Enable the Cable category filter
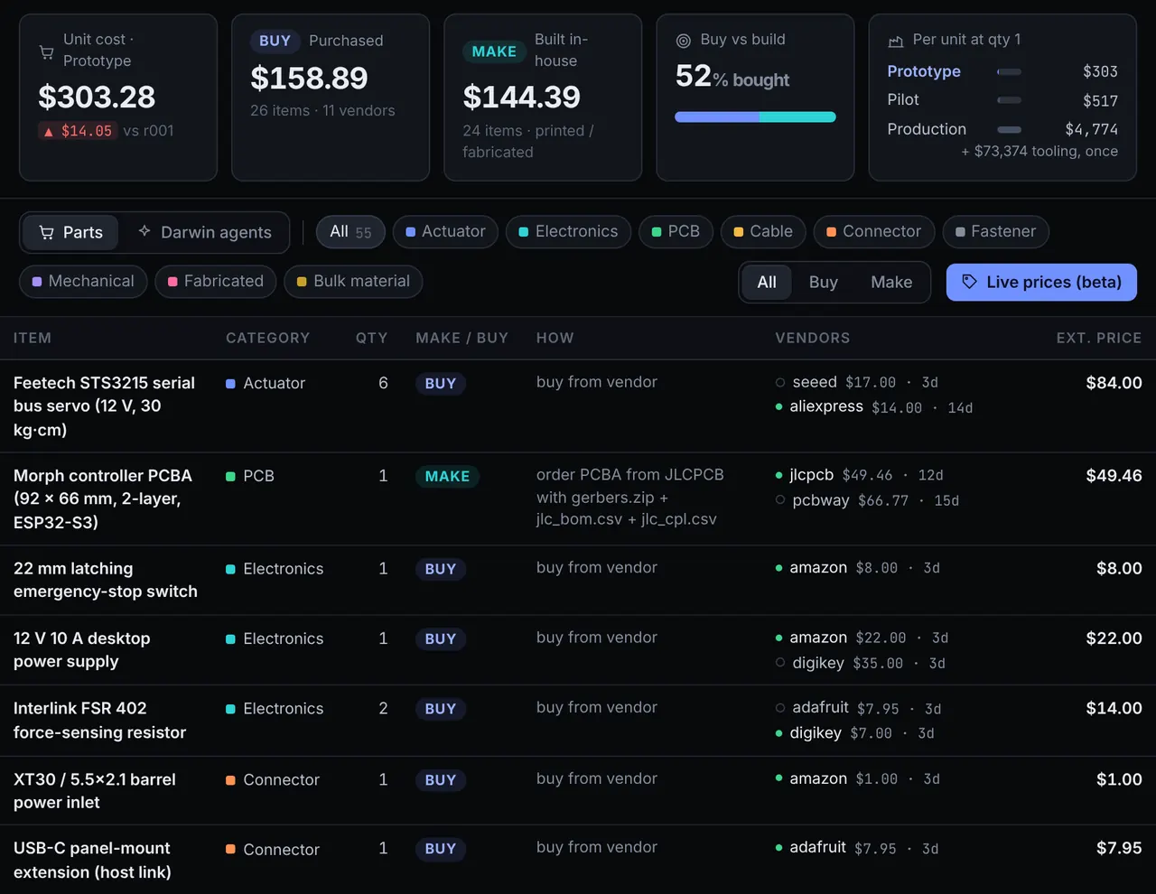 tap(763, 232)
